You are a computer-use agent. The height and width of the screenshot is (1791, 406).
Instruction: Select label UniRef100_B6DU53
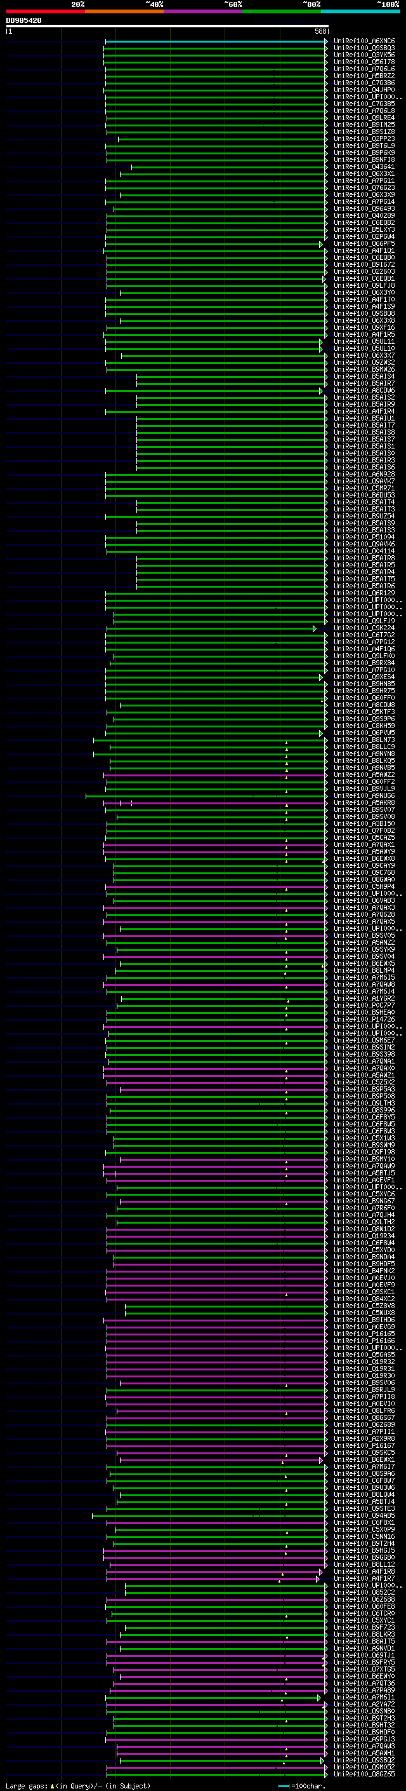(364, 495)
